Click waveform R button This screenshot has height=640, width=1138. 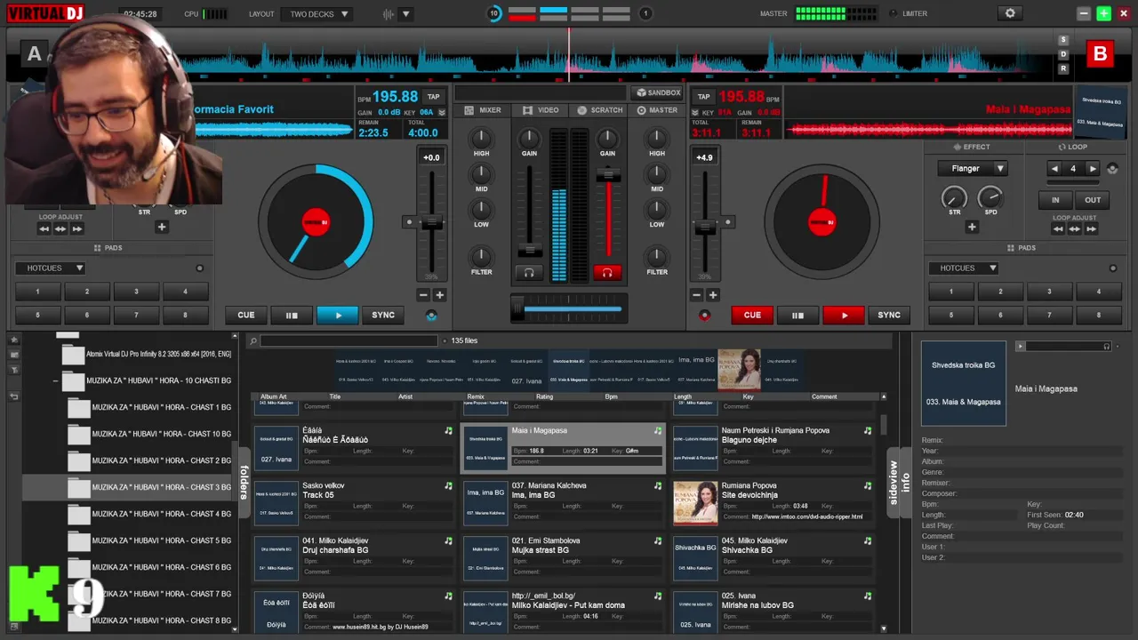(1063, 68)
